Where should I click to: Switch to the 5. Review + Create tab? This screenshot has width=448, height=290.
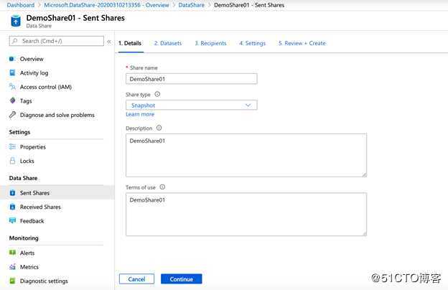click(x=302, y=44)
